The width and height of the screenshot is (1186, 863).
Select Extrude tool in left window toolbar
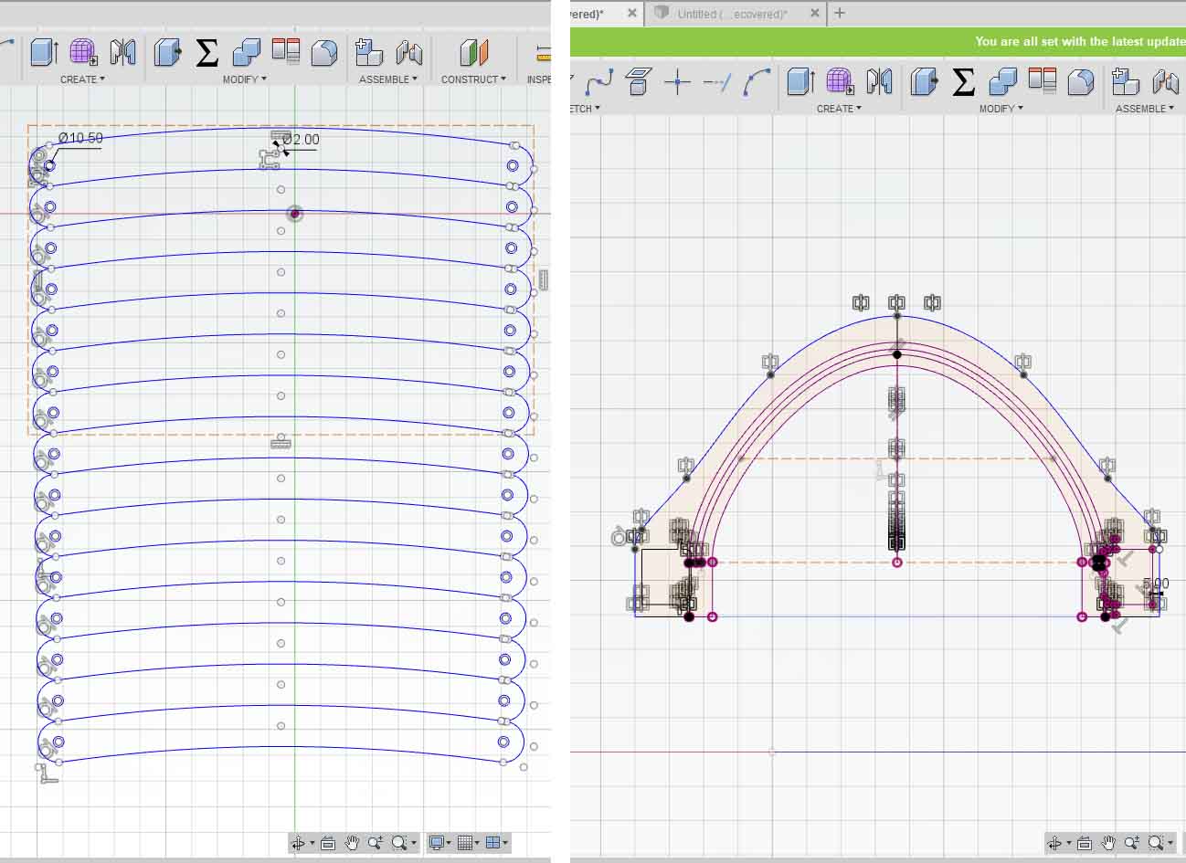(x=43, y=52)
